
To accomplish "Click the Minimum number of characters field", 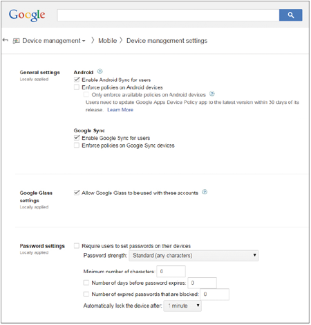I will point(171,272).
